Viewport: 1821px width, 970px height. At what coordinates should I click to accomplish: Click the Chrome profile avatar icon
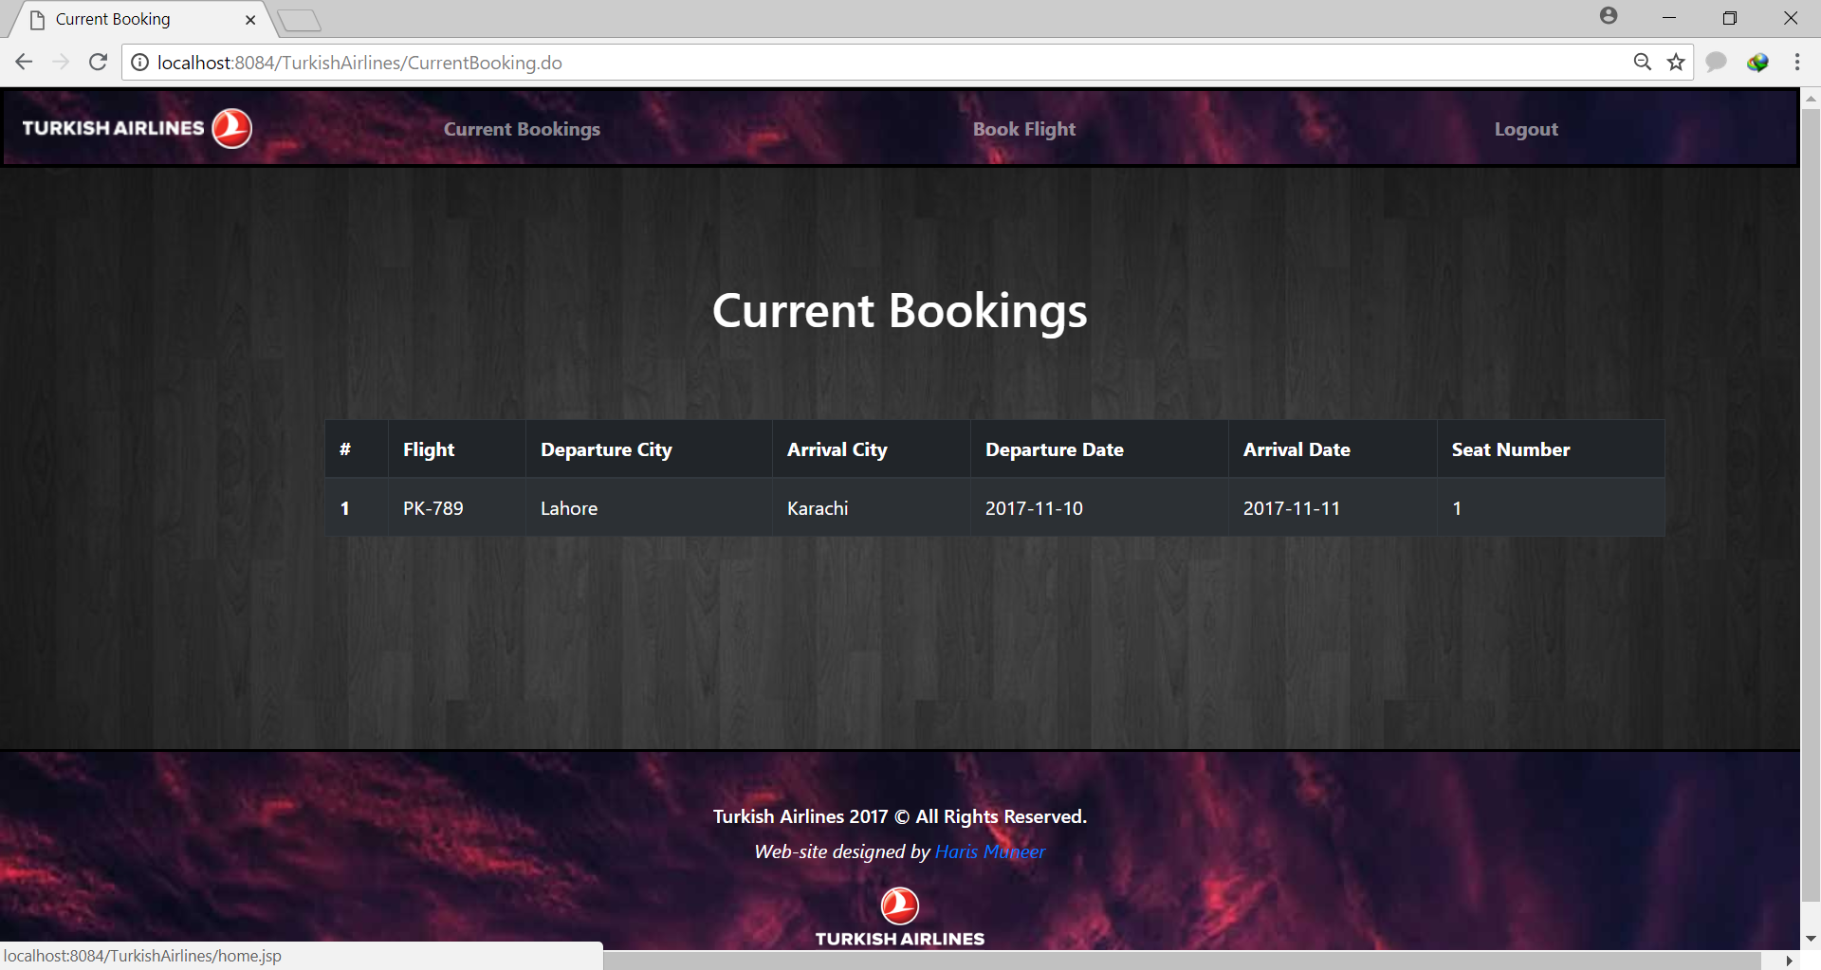point(1609,16)
